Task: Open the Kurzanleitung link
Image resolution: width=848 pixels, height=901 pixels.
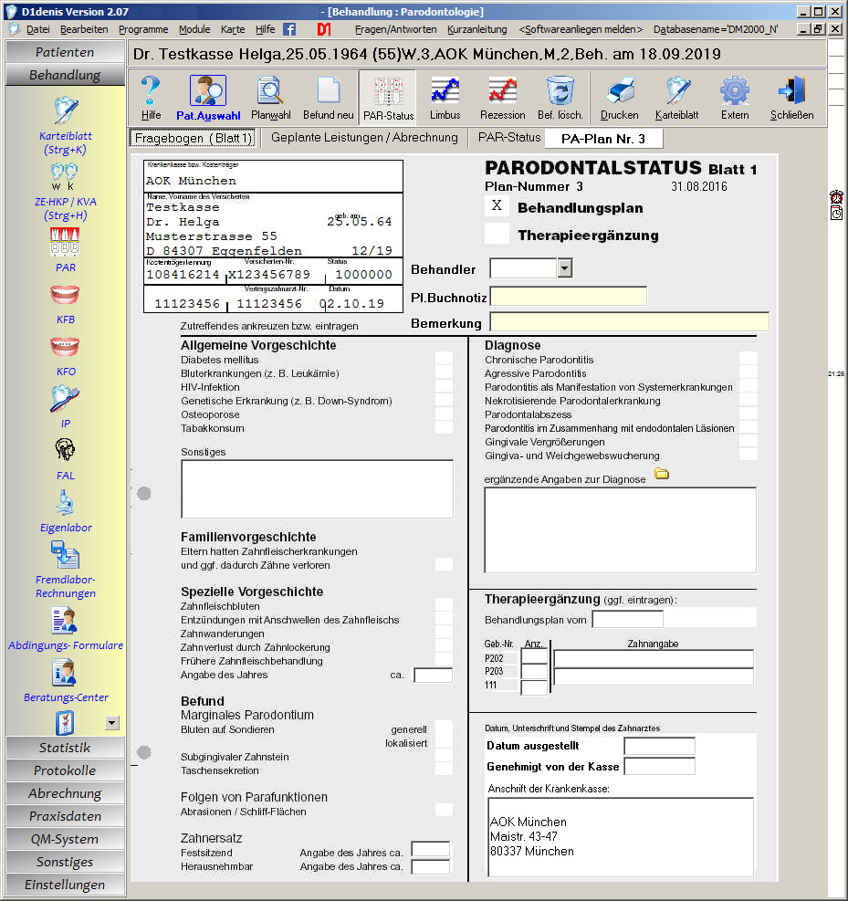Action: (476, 29)
